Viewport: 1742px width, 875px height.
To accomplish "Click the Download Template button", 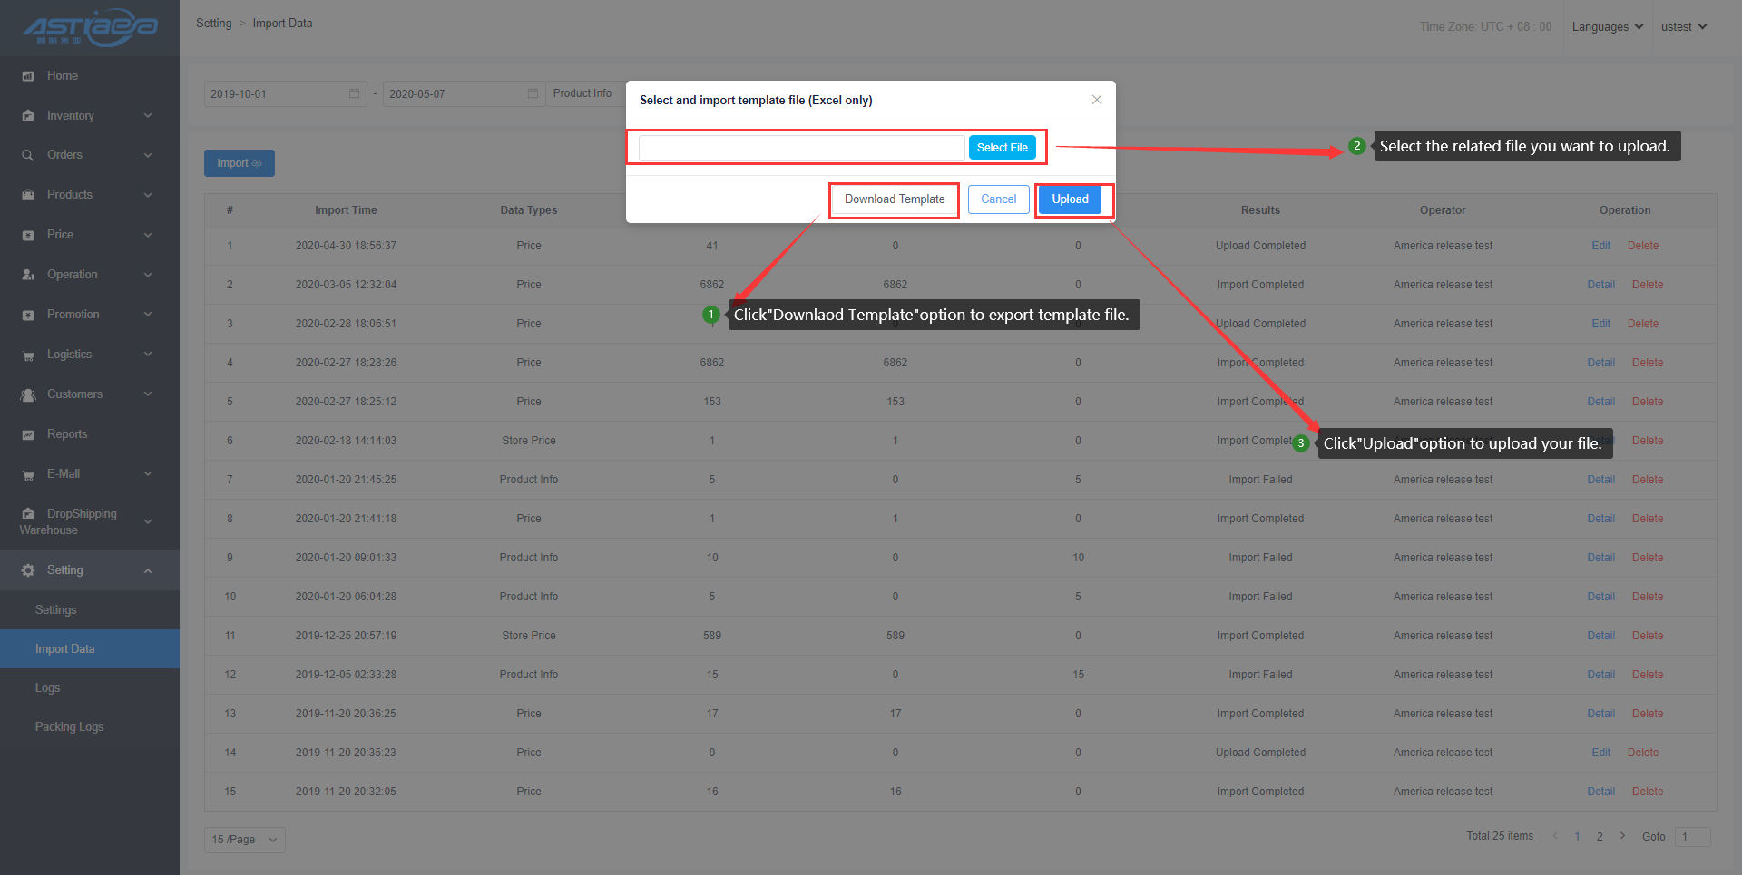I will pyautogui.click(x=894, y=199).
